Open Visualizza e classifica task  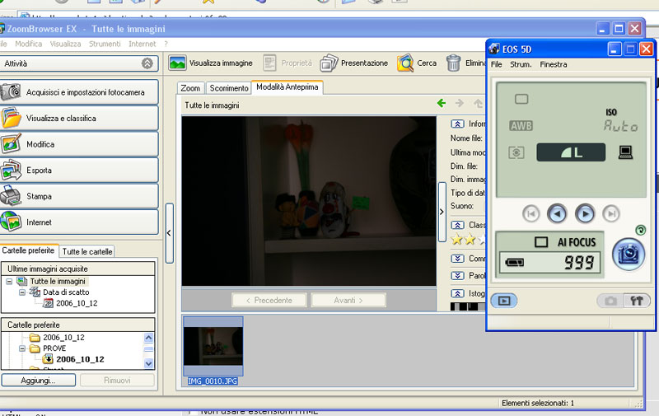79,118
